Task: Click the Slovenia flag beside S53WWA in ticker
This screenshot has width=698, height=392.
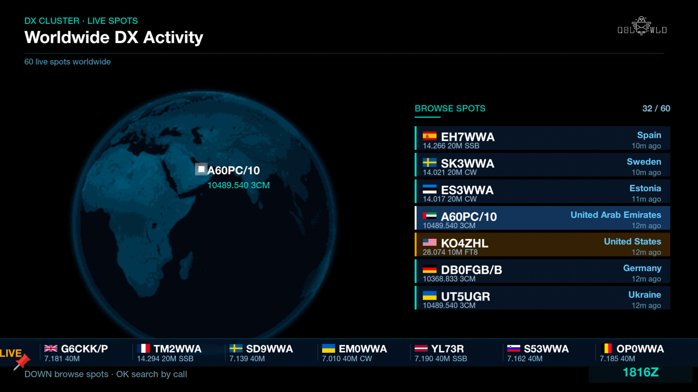Action: [514, 348]
